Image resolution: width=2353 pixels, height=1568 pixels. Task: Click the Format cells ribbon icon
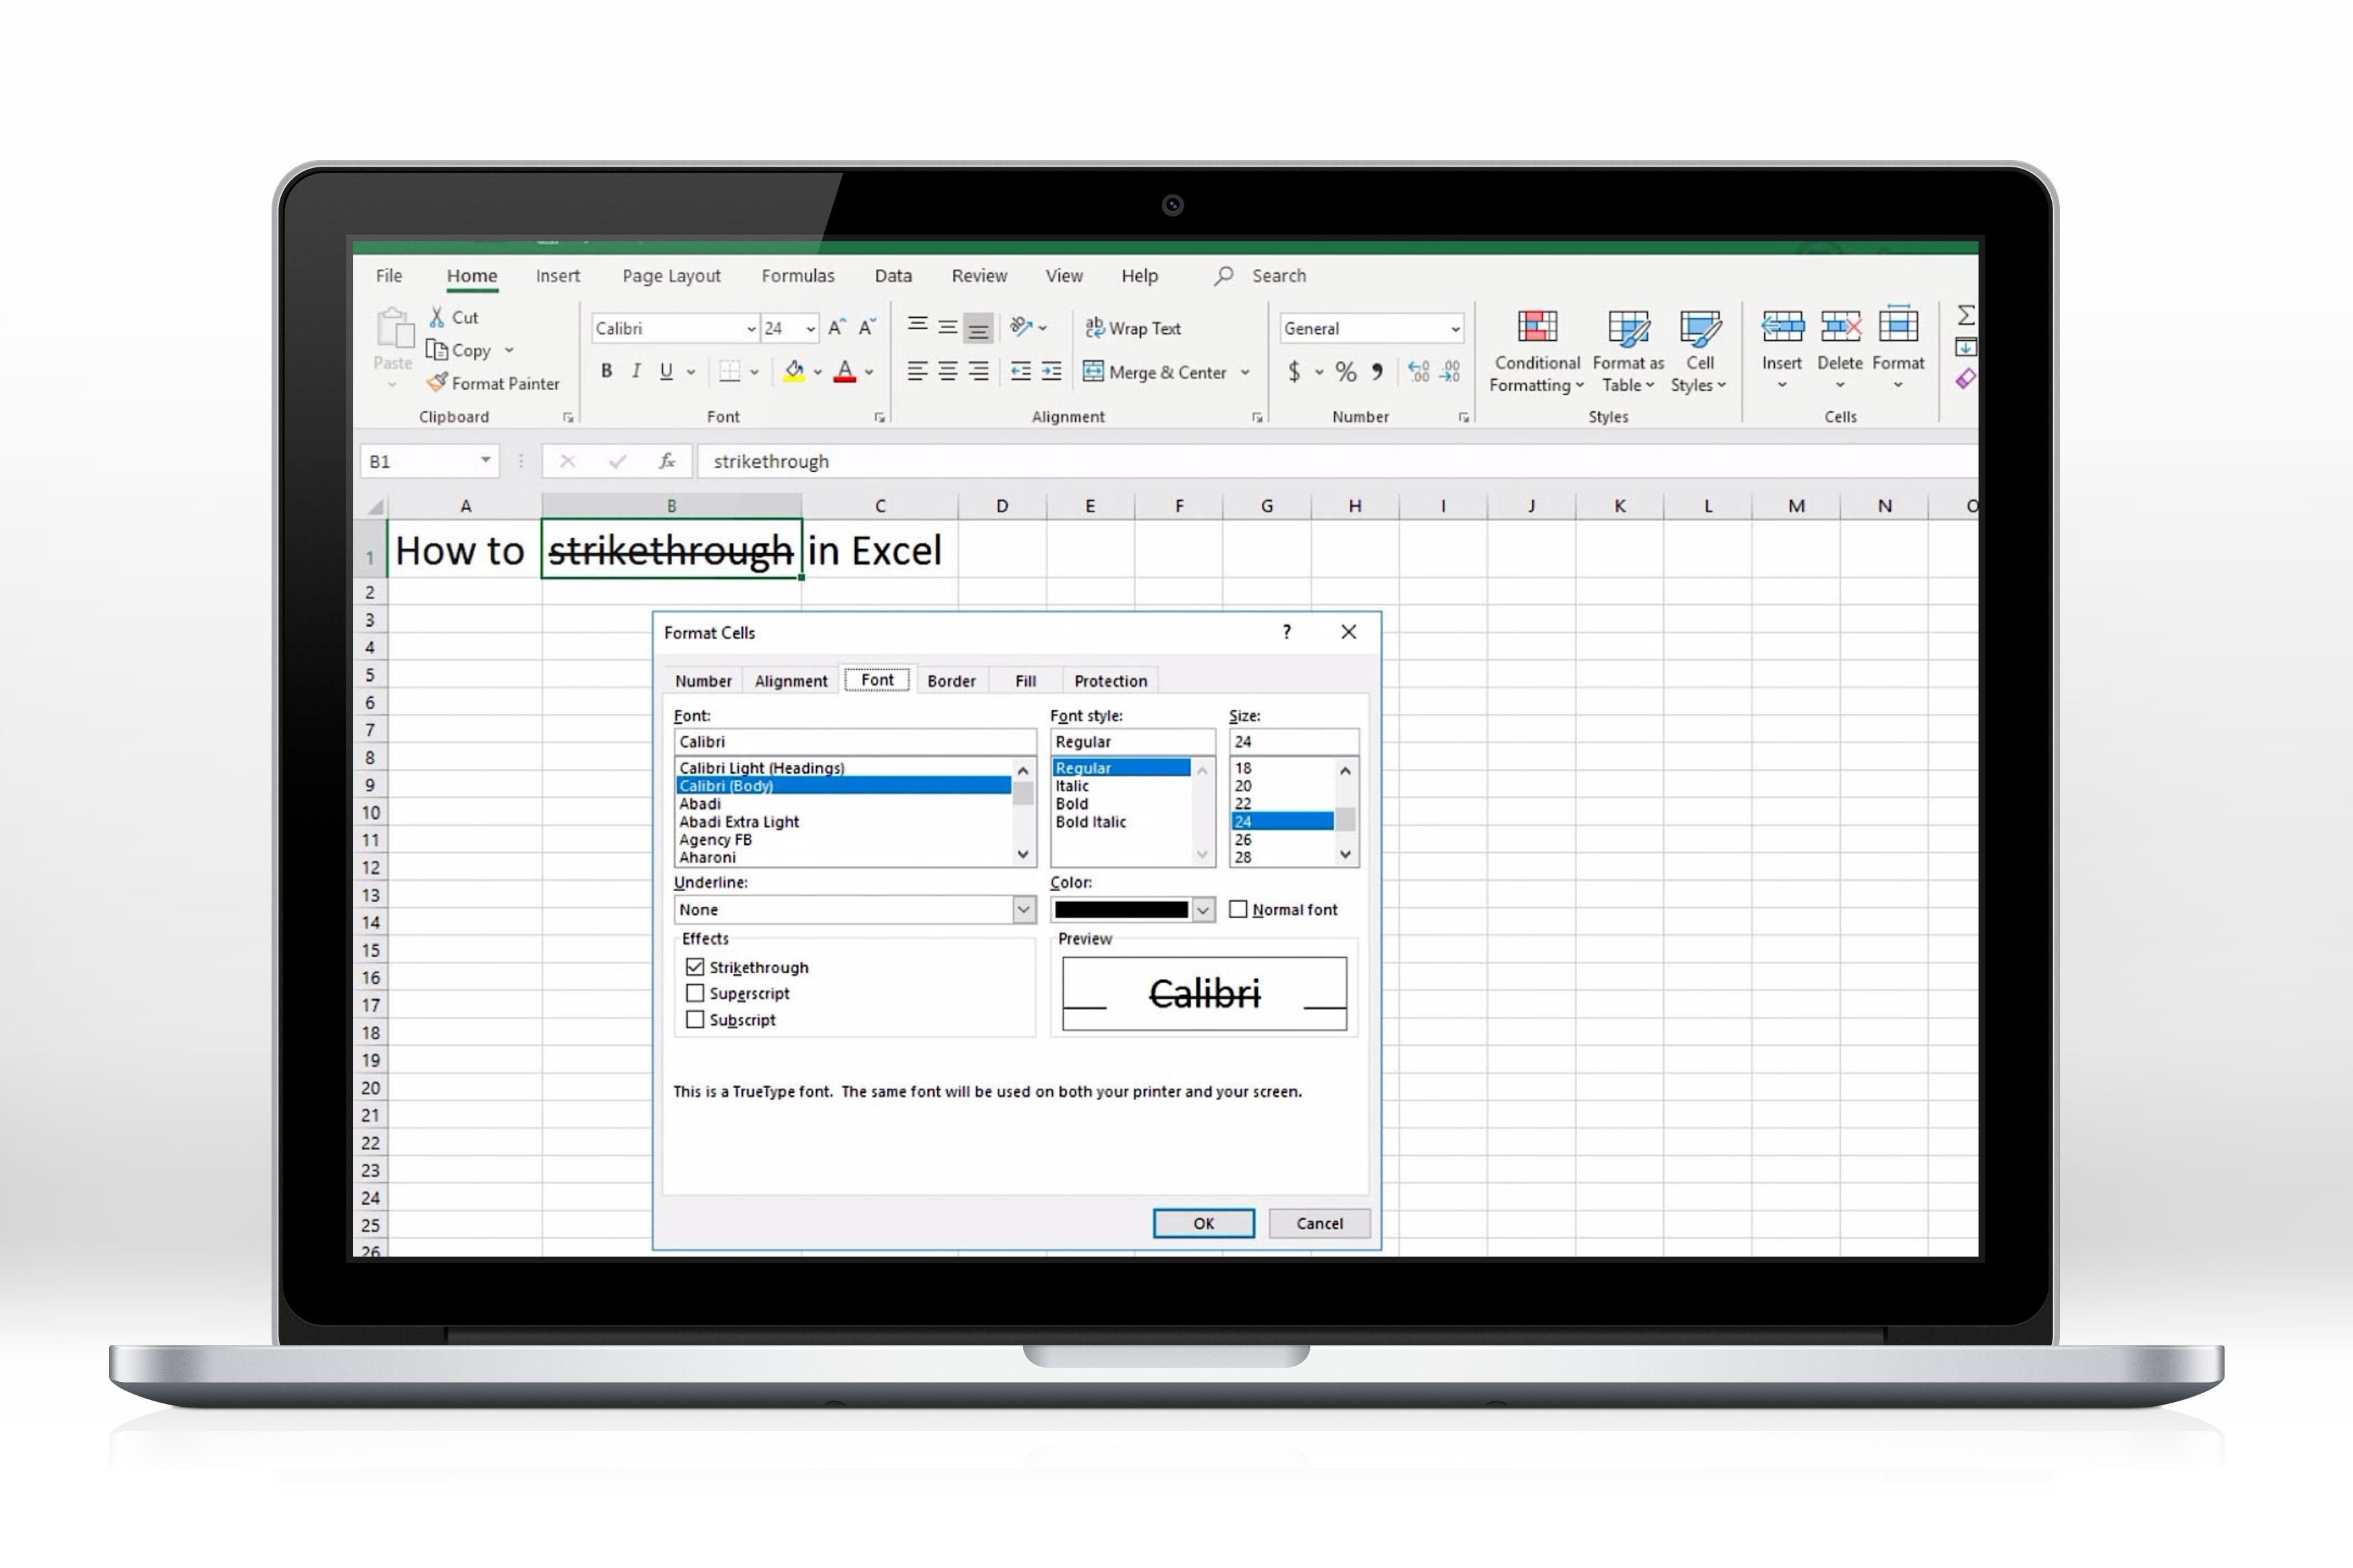point(1898,325)
